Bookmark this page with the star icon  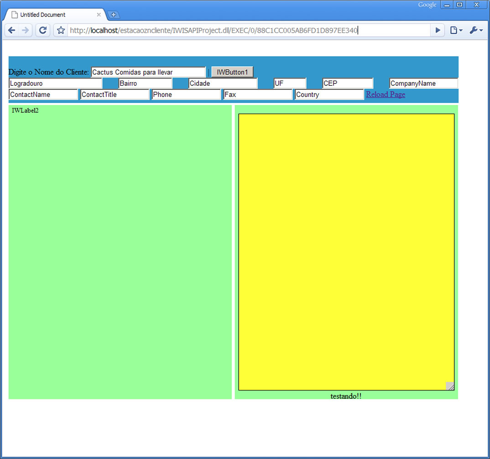tap(61, 30)
